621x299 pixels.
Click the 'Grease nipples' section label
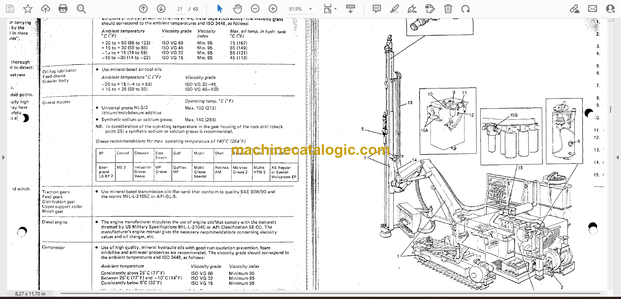tap(56, 102)
